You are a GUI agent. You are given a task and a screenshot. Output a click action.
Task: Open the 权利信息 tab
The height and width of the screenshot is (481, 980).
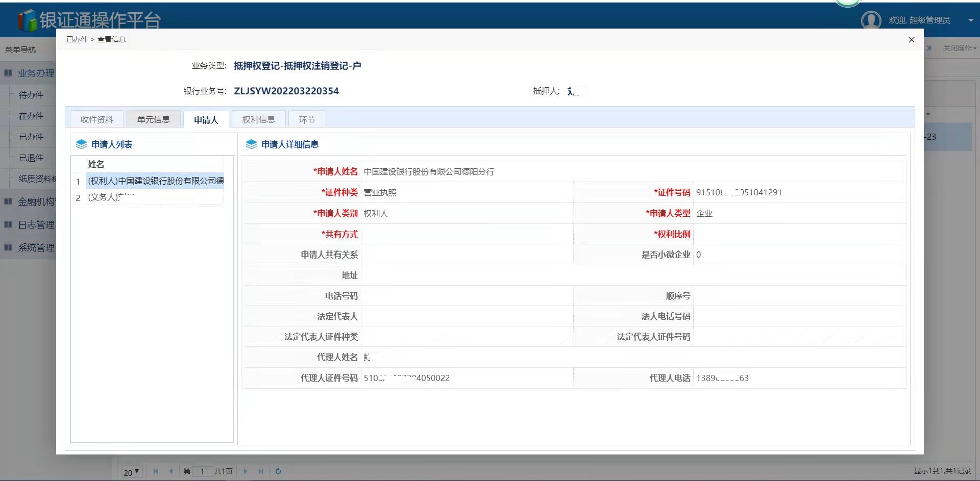pos(258,119)
